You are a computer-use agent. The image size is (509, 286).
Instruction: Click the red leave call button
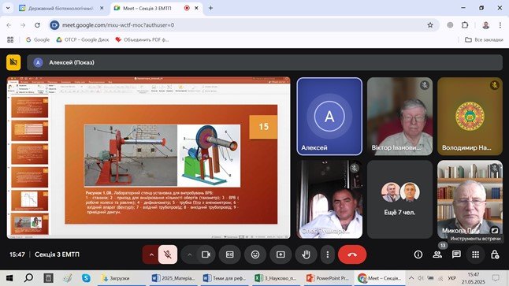tap(352, 254)
